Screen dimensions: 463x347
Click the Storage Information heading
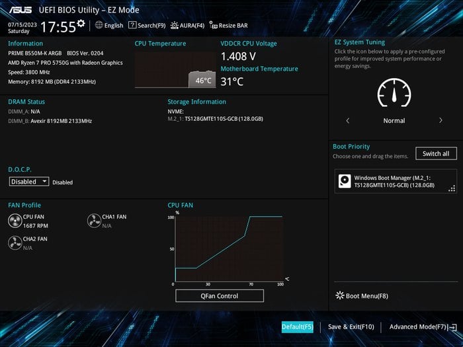tap(197, 102)
